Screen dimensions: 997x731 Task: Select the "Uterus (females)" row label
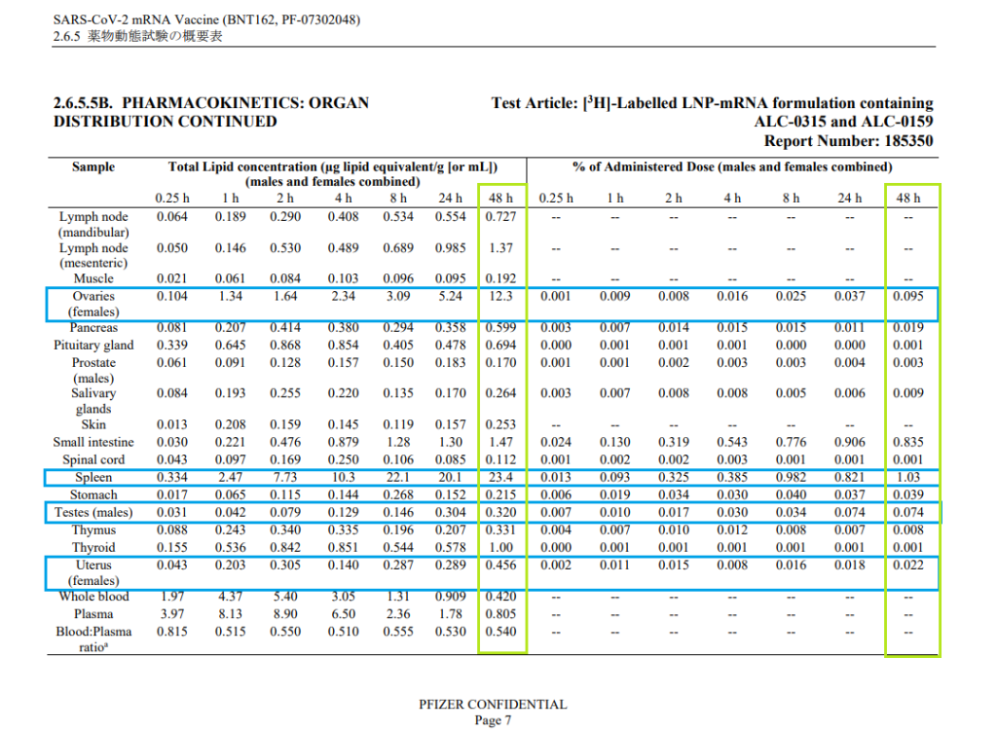[92, 572]
